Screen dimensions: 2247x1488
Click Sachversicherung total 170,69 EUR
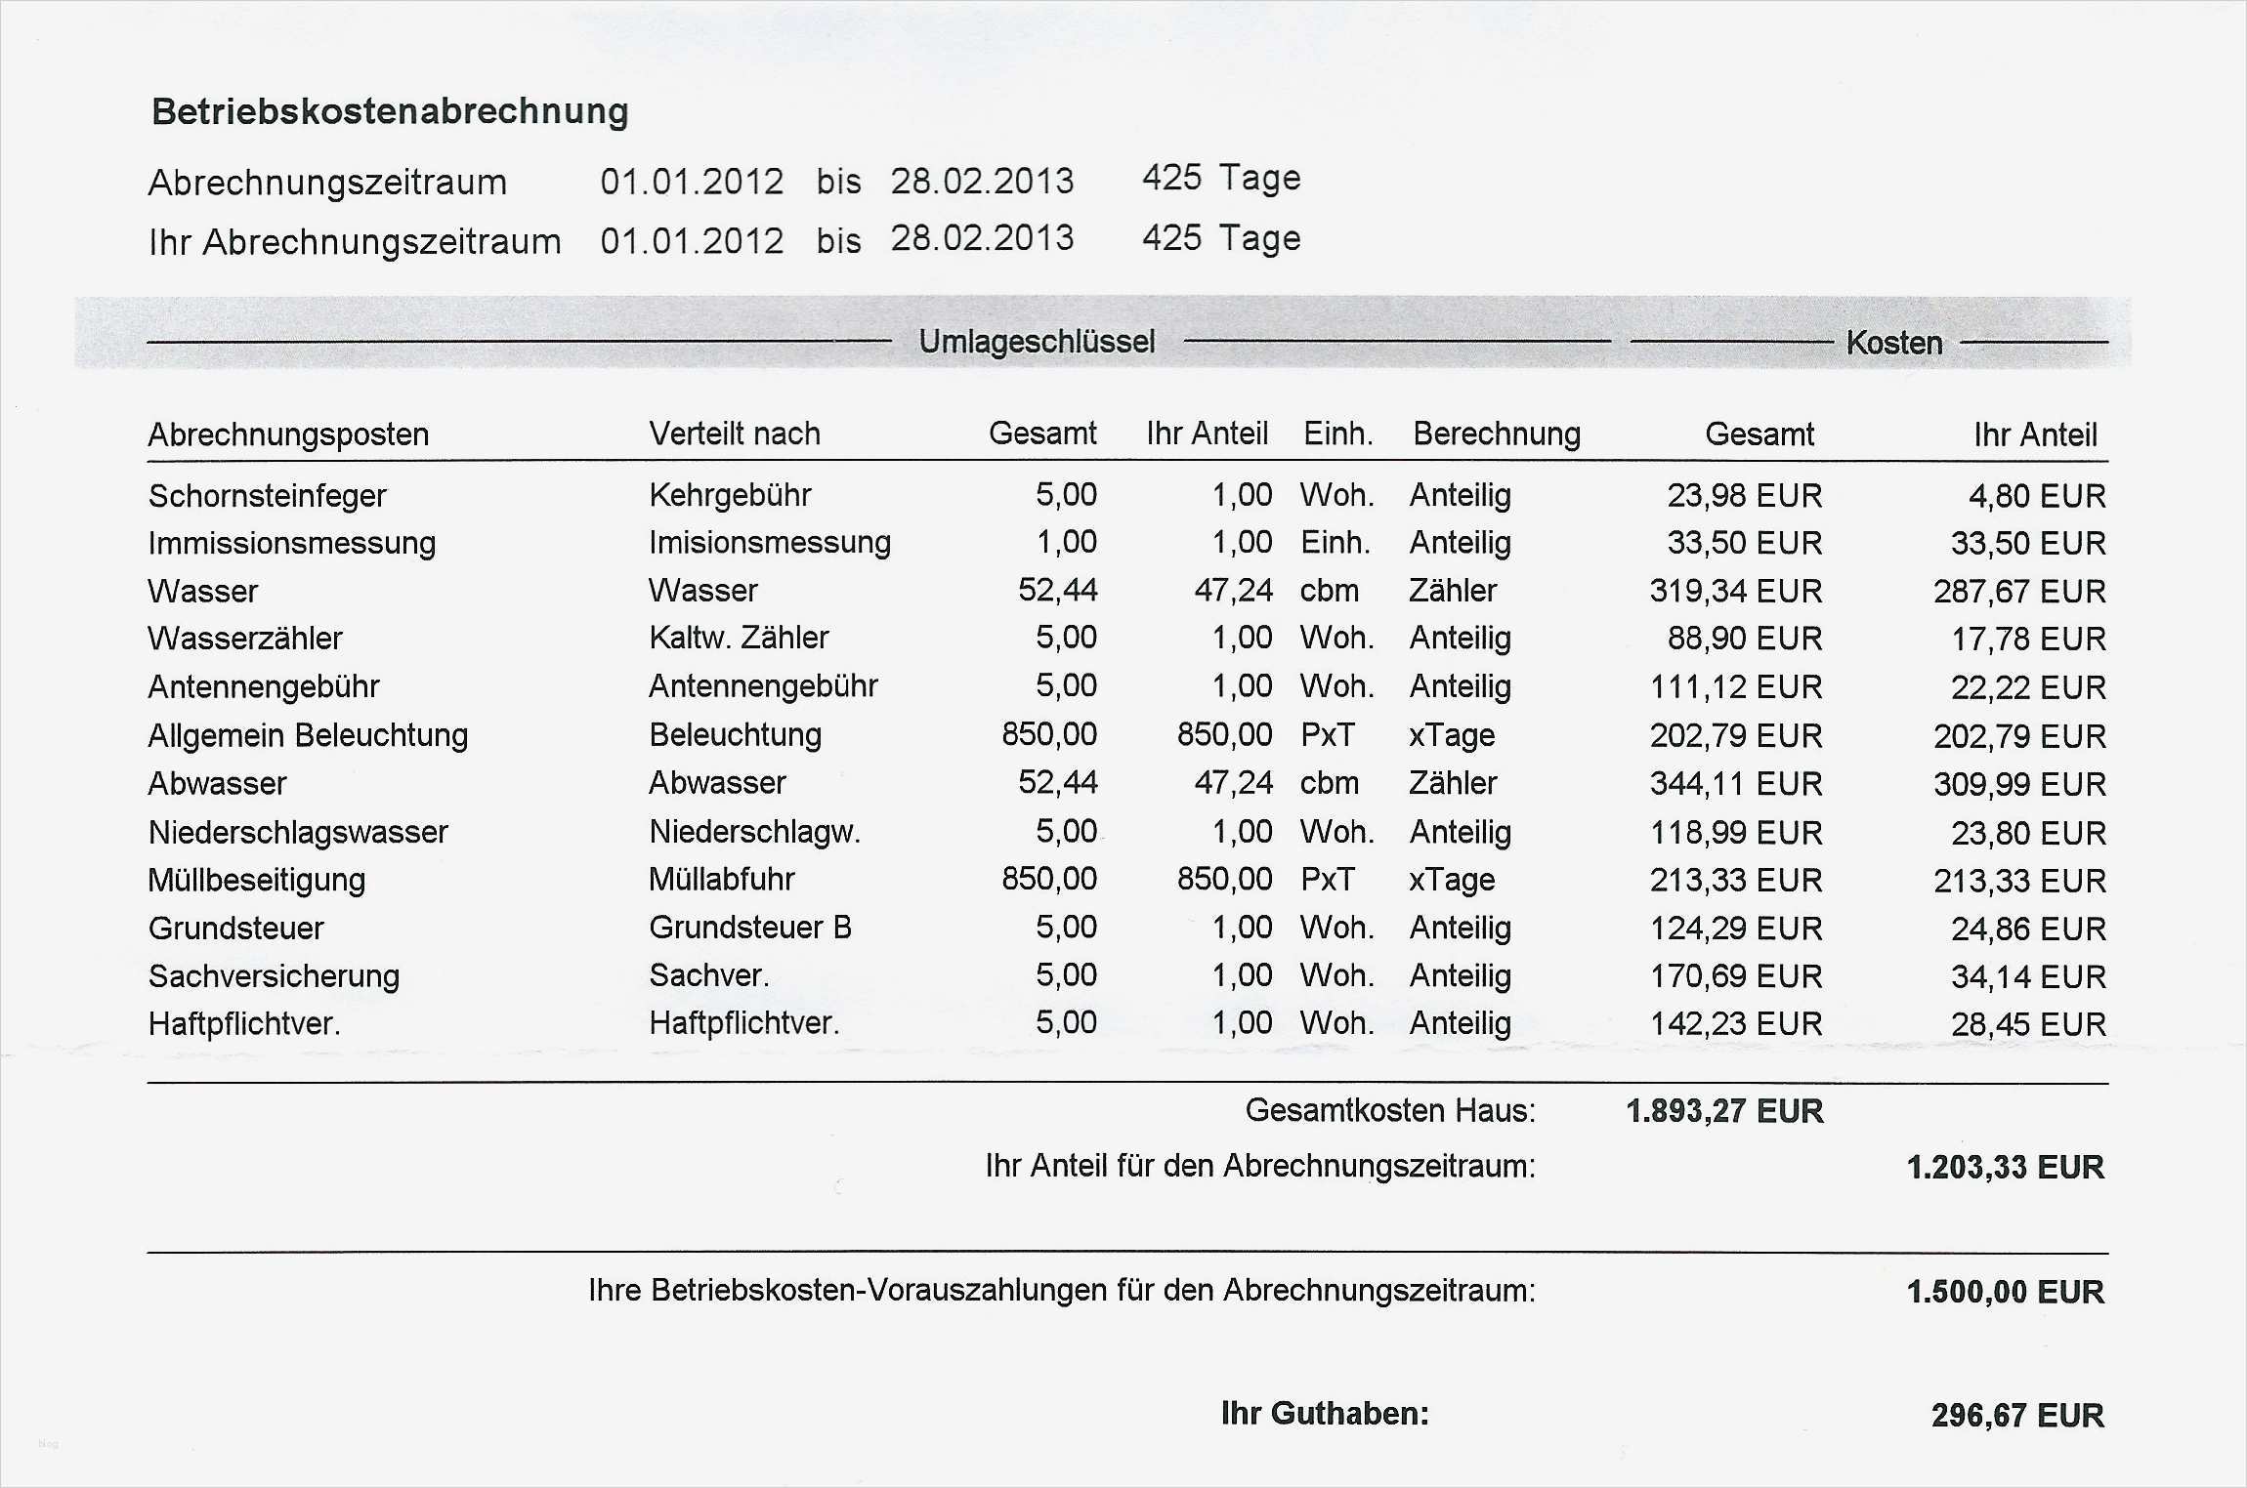pos(1735,975)
